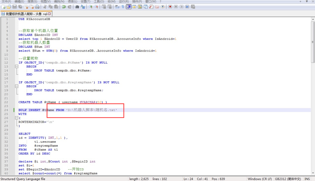
Task: Close the sql tab with red X
Action: tap(50, 14)
